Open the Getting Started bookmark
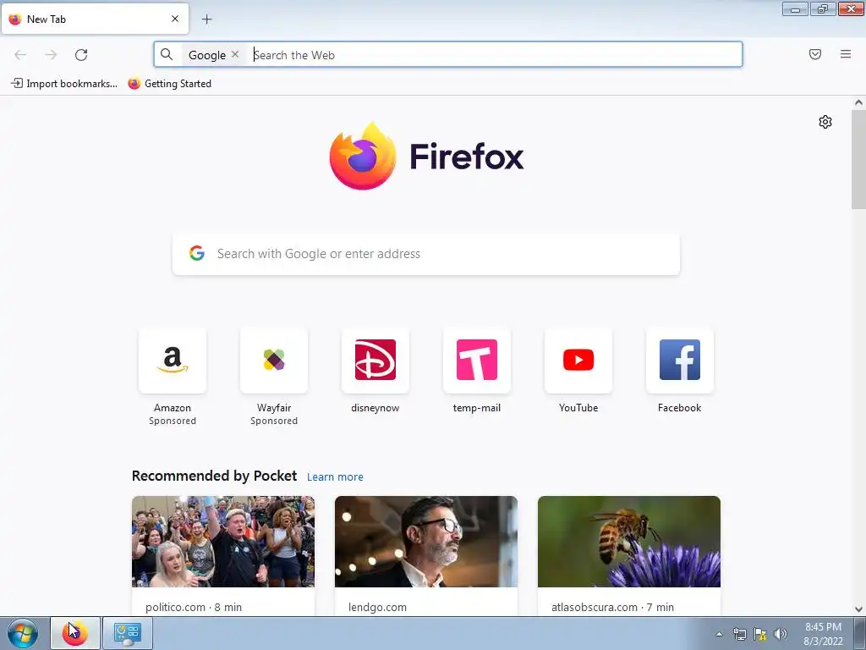866x650 pixels. click(169, 84)
